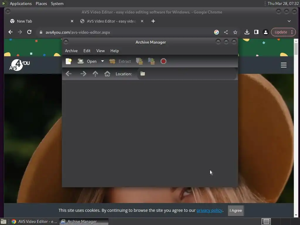Open Chrome profile icon
300x225 pixels.
tap(265, 32)
